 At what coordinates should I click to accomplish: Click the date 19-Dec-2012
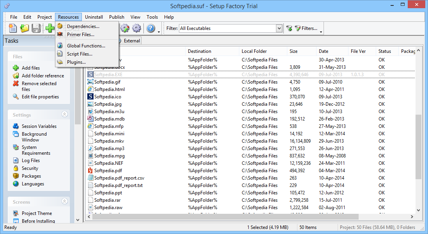point(332,104)
